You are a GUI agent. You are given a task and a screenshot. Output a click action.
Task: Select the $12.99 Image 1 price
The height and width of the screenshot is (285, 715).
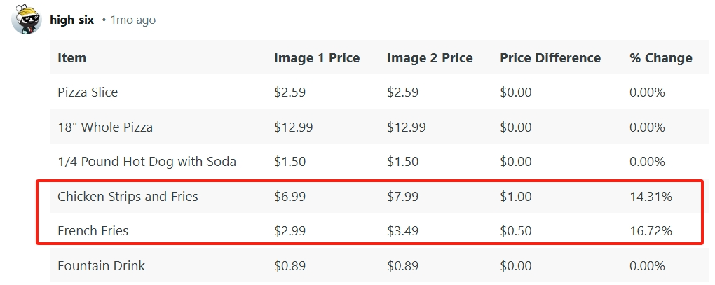pos(294,127)
